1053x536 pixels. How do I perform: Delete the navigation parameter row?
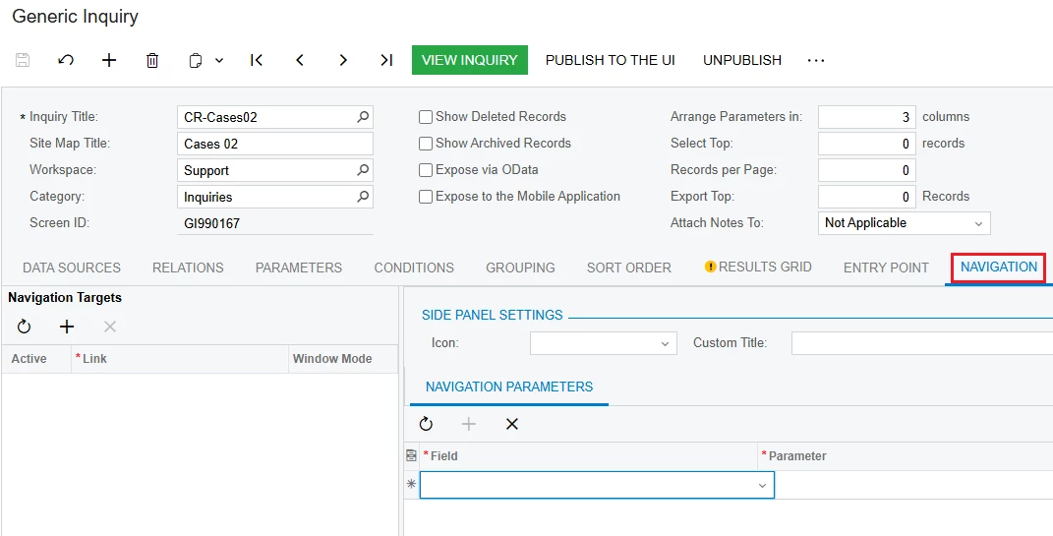[511, 424]
